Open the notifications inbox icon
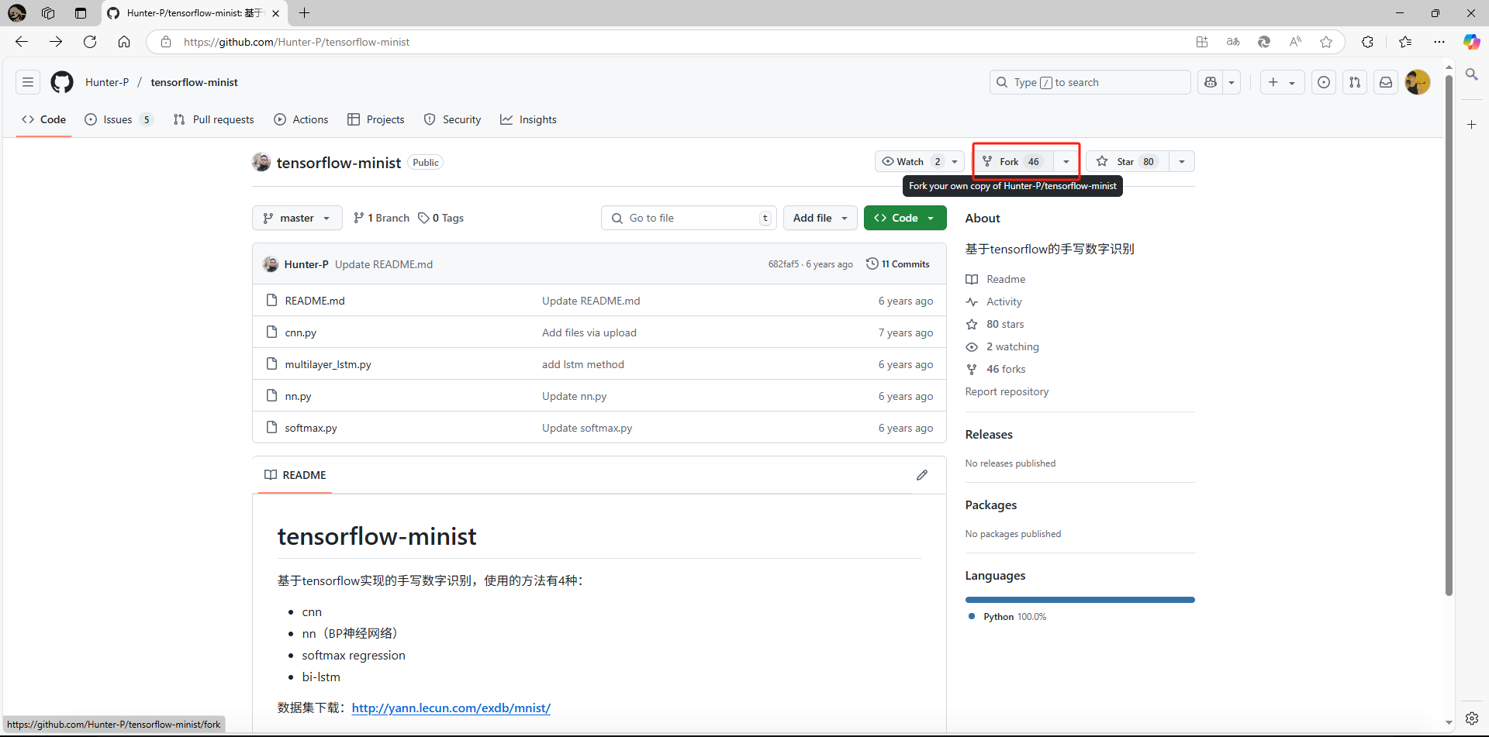The width and height of the screenshot is (1489, 737). click(x=1386, y=82)
